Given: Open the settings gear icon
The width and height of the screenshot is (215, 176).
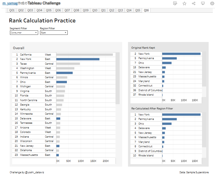Looking at the screenshot, I should click(x=212, y=3).
